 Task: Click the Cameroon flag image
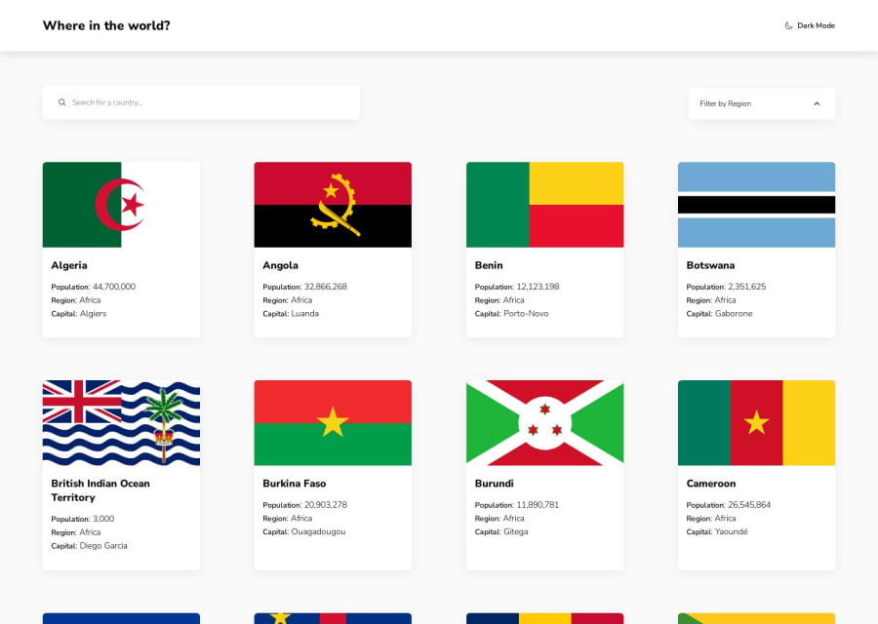(755, 421)
